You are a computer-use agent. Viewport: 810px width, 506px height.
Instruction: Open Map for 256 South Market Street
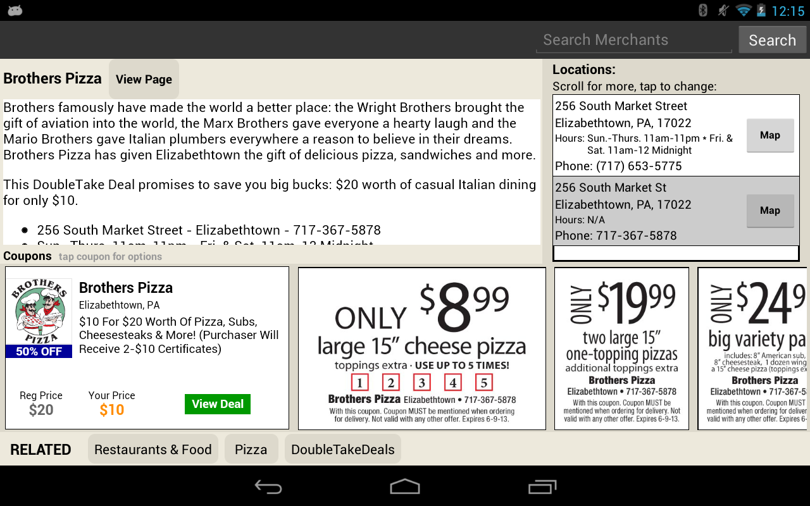pyautogui.click(x=770, y=135)
